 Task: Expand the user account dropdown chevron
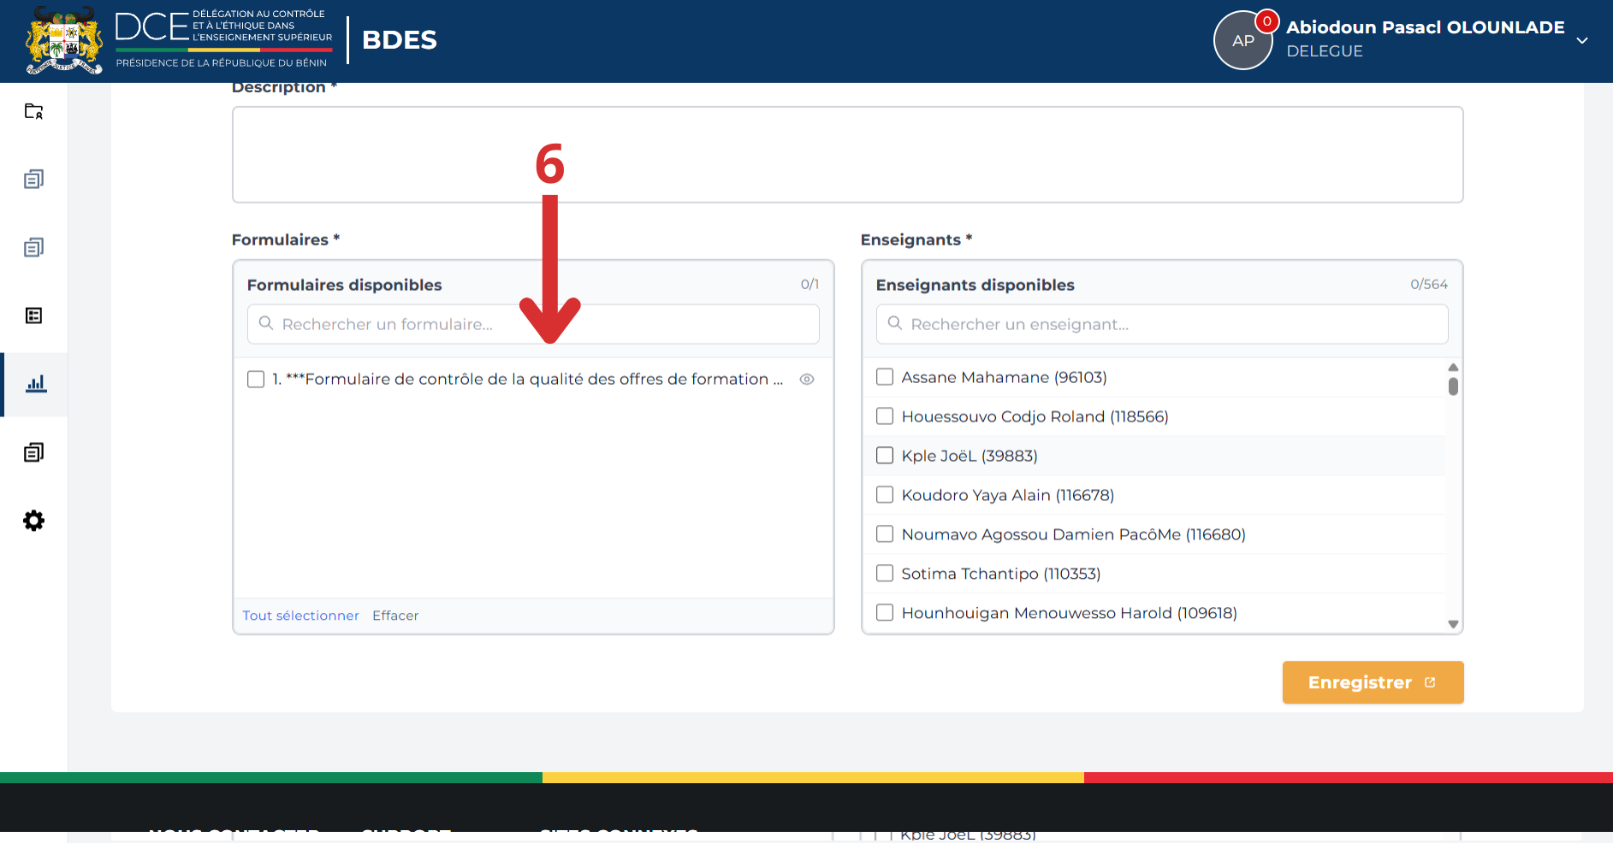(1582, 40)
